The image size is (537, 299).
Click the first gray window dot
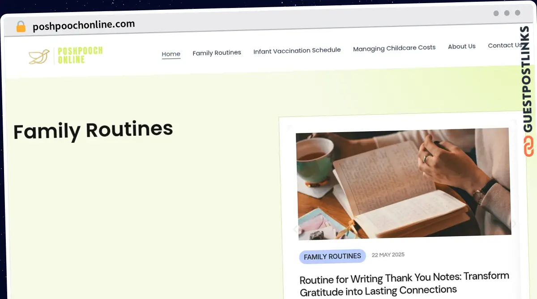496,13
